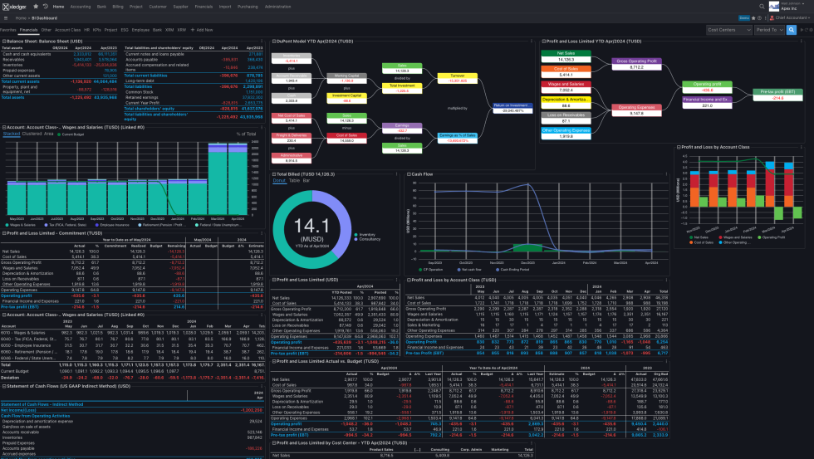Image resolution: width=814 pixels, height=459 pixels.
Task: Open the Period To dropdown
Action: (x=770, y=30)
